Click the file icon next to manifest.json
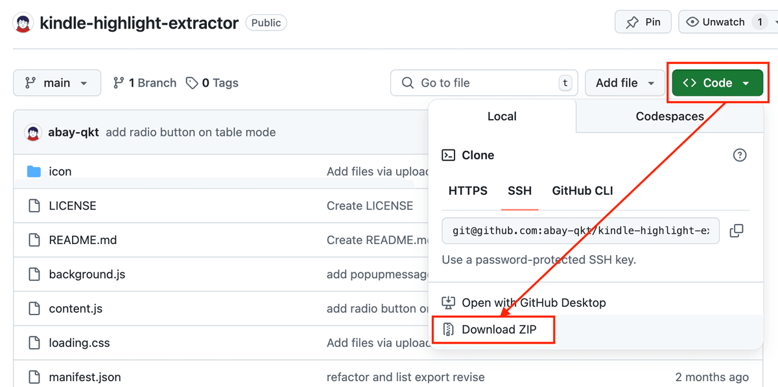 point(34,377)
